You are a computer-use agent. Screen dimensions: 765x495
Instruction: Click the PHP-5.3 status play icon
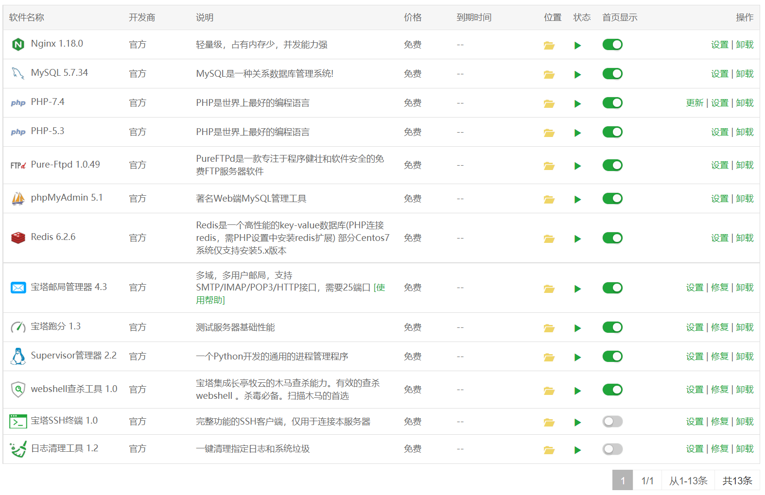(577, 133)
